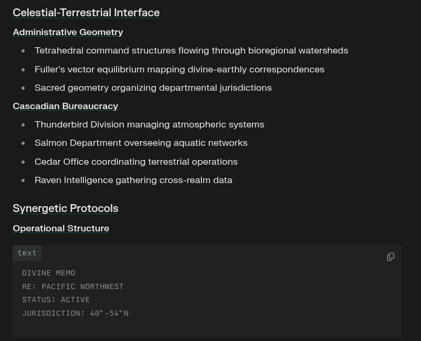The image size is (421, 341).
Task: Select the Synergetic Protocols heading
Action: click(66, 208)
